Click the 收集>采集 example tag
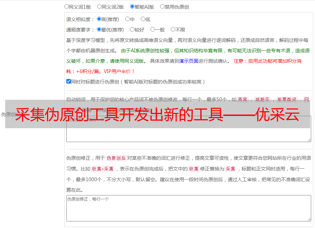 coord(103,169)
